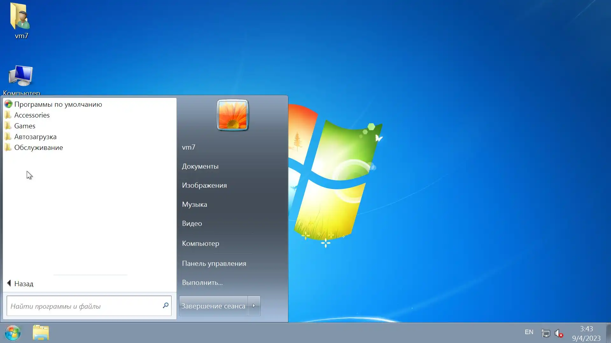Click the network status tray icon
Screen dimensions: 611x343
[x=545, y=333]
